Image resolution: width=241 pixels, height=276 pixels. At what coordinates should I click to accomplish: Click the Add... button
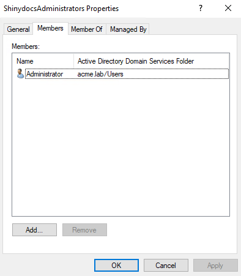pyautogui.click(x=34, y=230)
